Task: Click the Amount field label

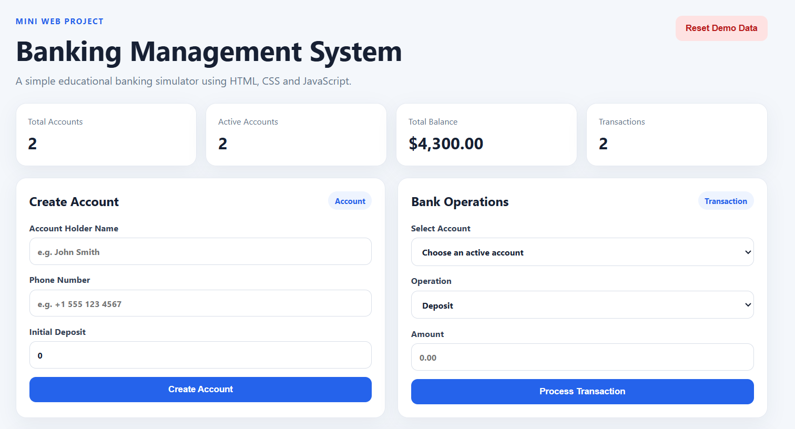Action: pos(427,334)
